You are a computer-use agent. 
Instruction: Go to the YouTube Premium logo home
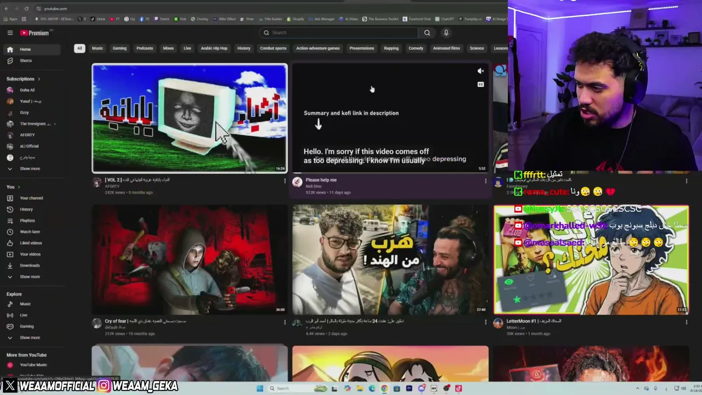(35, 33)
